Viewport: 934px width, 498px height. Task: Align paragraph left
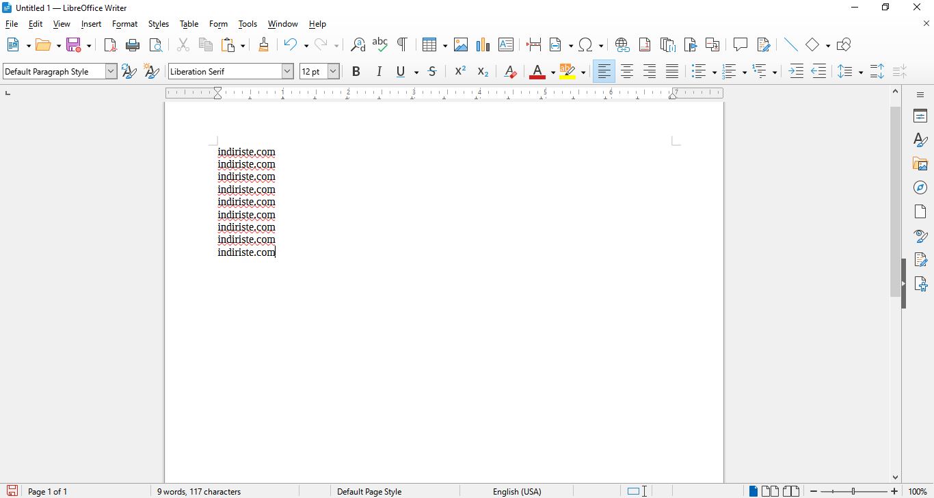[604, 71]
